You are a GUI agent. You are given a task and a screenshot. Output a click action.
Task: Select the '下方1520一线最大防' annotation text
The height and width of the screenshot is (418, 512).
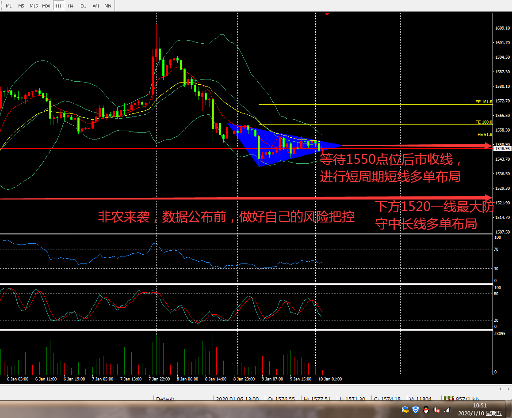434,207
